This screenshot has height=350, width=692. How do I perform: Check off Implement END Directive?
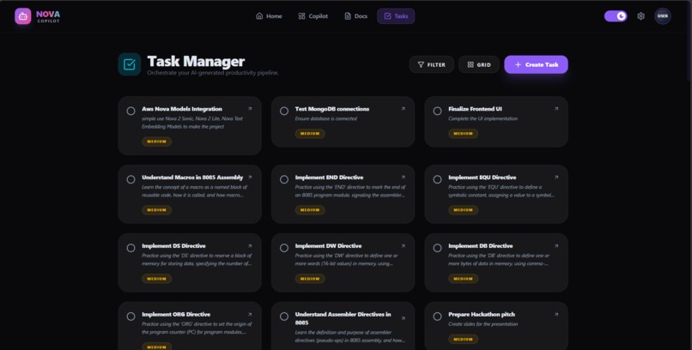(x=284, y=179)
